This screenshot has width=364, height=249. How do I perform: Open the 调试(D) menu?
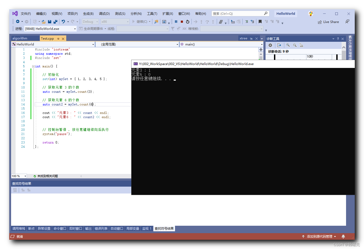pos(104,13)
